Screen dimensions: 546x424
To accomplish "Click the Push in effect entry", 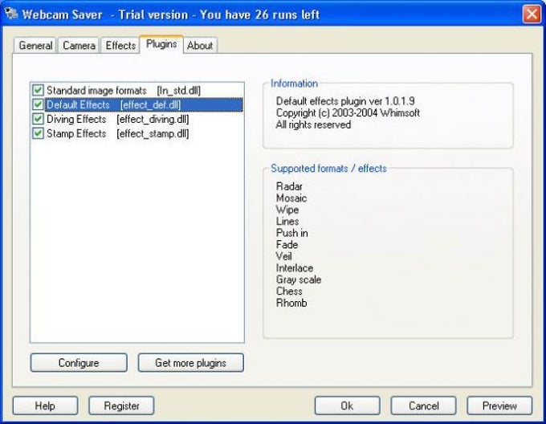I will click(x=291, y=233).
